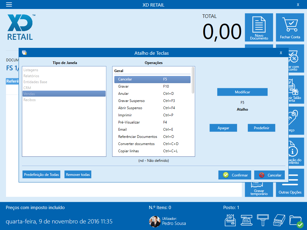Screen dimensions: 307x230
Task: Click Cancelar button at dialog bottom
Action: coord(269,175)
